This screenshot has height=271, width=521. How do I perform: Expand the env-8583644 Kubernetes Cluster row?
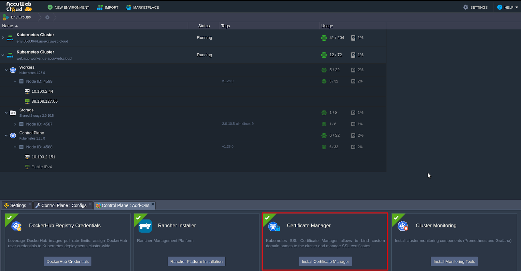click(x=3, y=38)
